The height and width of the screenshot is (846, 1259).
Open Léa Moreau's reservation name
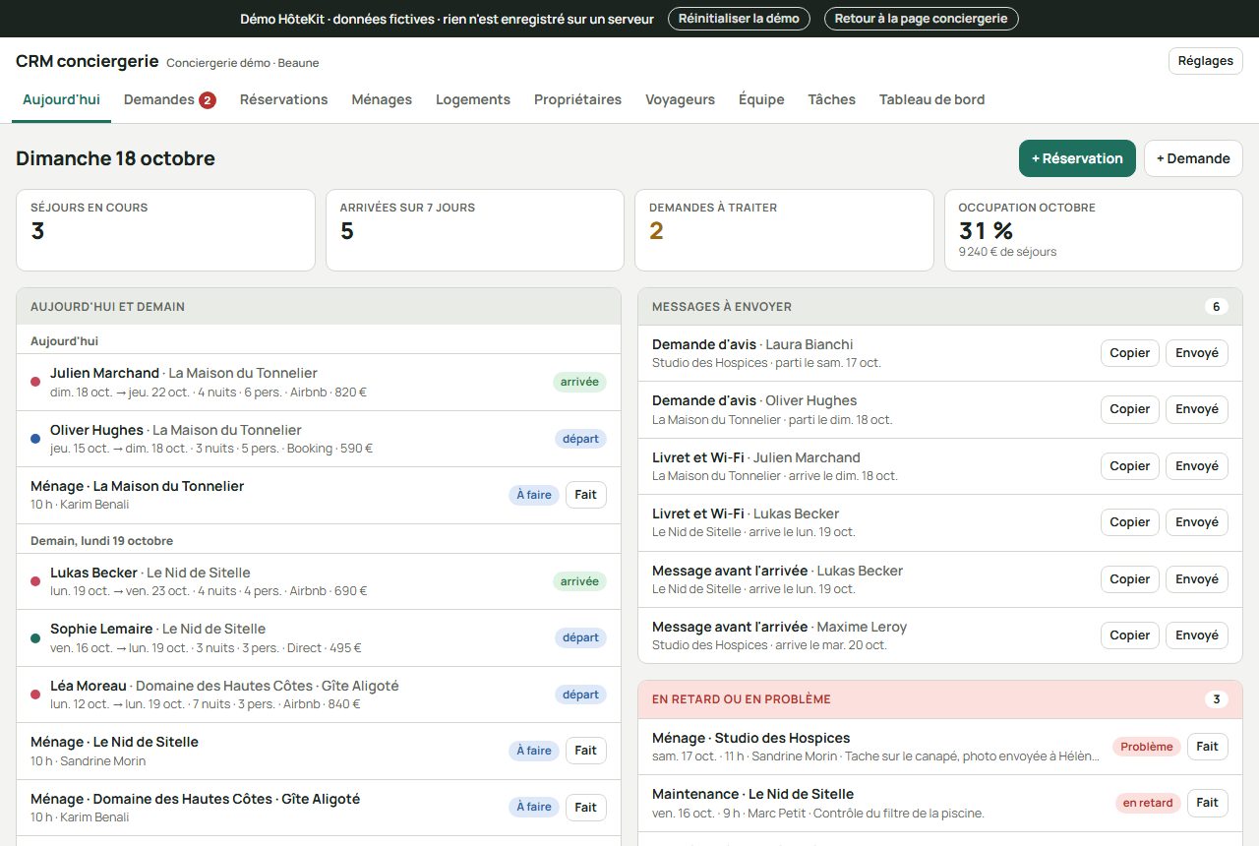tap(89, 686)
